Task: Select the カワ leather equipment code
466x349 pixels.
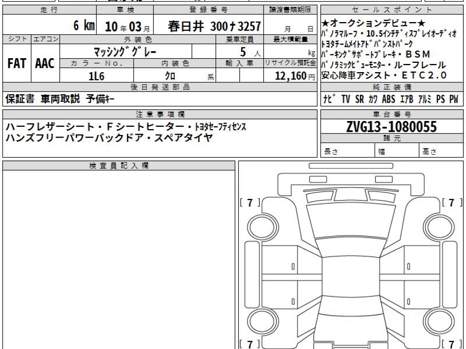Action: coord(373,99)
